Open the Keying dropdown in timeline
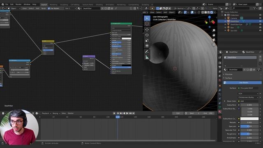 (x=56, y=113)
